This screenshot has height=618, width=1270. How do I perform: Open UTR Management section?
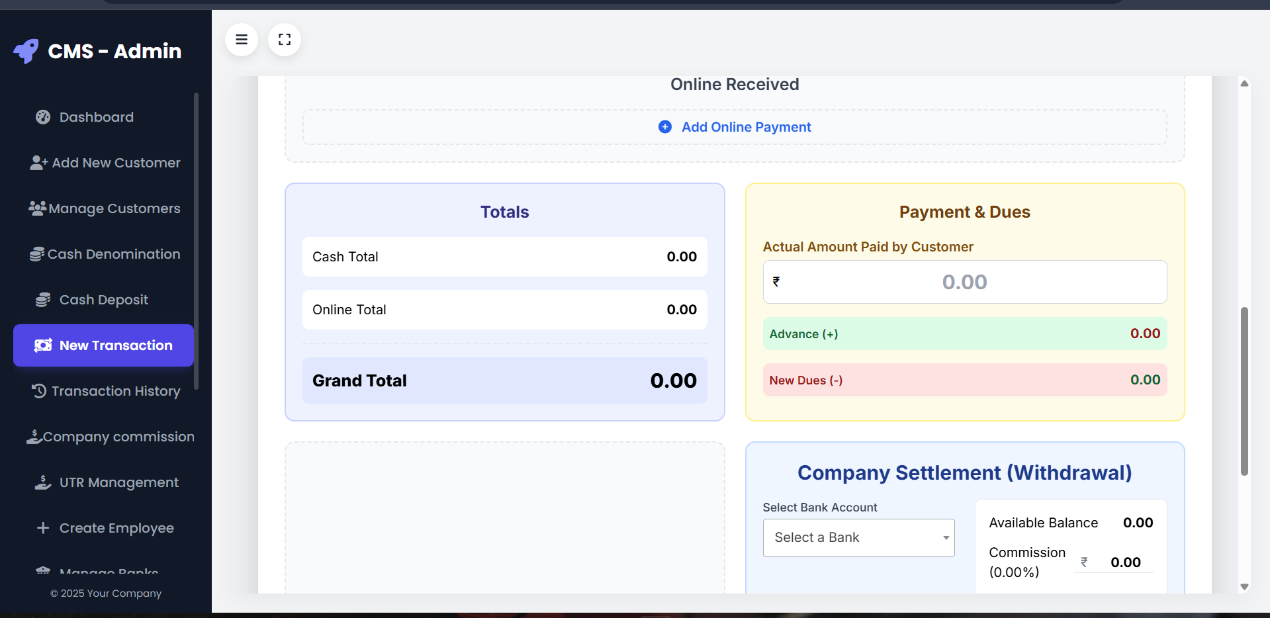pyautogui.click(x=118, y=482)
